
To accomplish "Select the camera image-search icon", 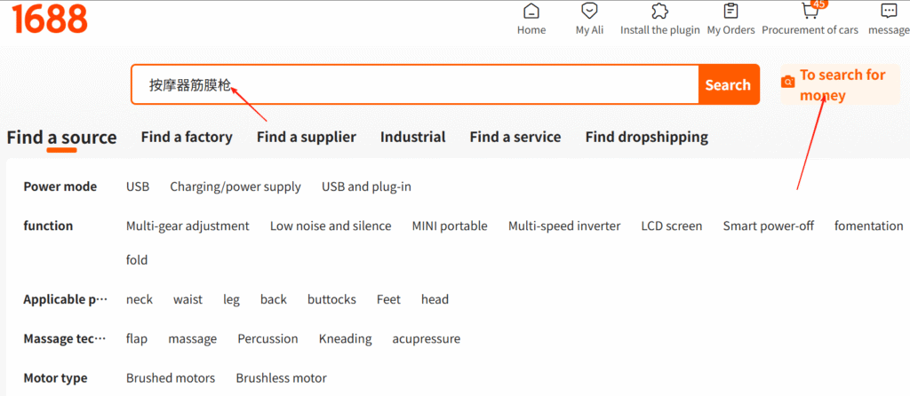I will 787,83.
